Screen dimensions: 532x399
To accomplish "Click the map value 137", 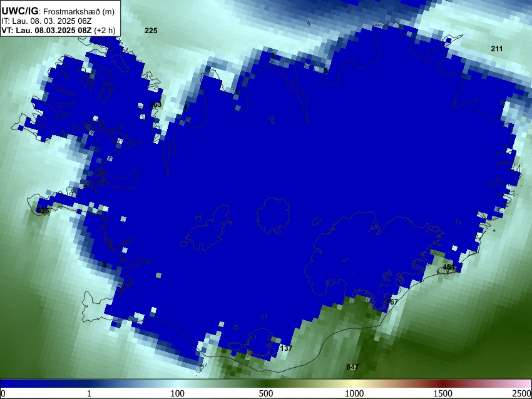I will 287,348.
